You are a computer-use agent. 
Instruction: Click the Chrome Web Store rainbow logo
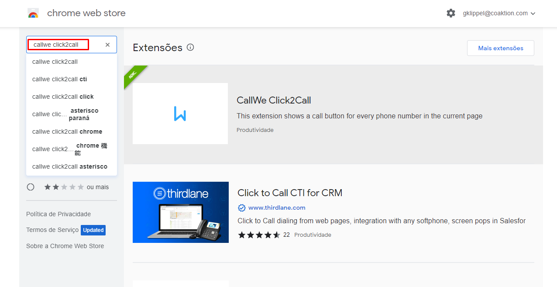(x=33, y=13)
